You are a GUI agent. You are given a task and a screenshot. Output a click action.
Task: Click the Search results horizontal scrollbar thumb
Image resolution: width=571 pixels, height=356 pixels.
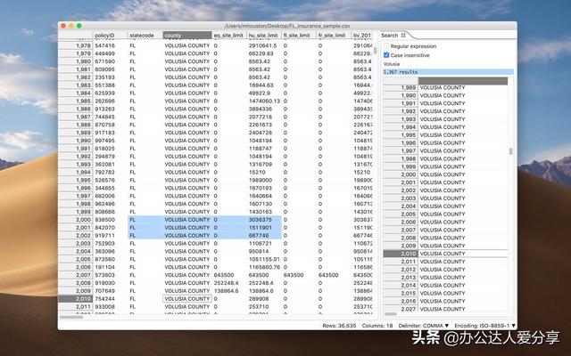(391, 314)
